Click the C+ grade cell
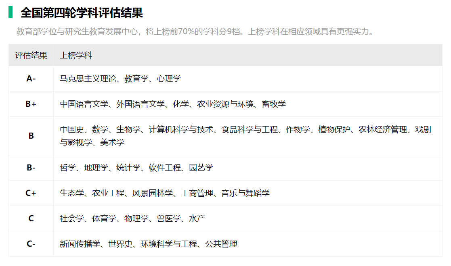The height and width of the screenshot is (266, 451). point(31,193)
